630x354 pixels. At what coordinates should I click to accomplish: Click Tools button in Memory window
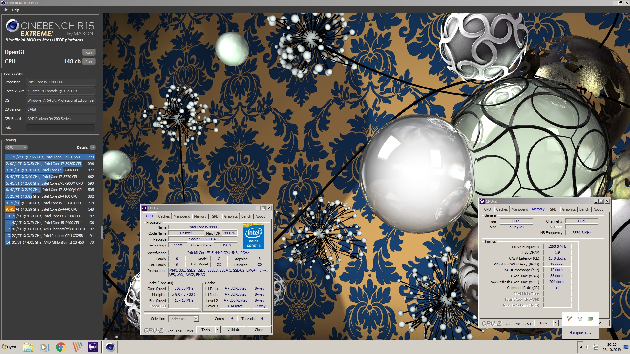coord(544,323)
